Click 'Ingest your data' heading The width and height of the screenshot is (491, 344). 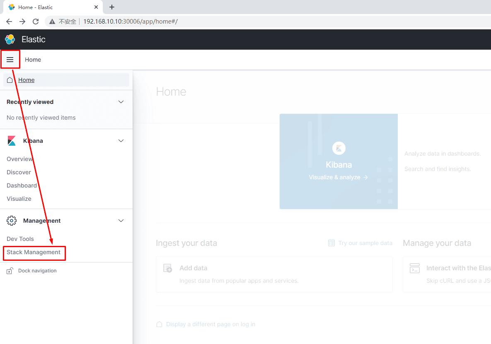click(186, 243)
